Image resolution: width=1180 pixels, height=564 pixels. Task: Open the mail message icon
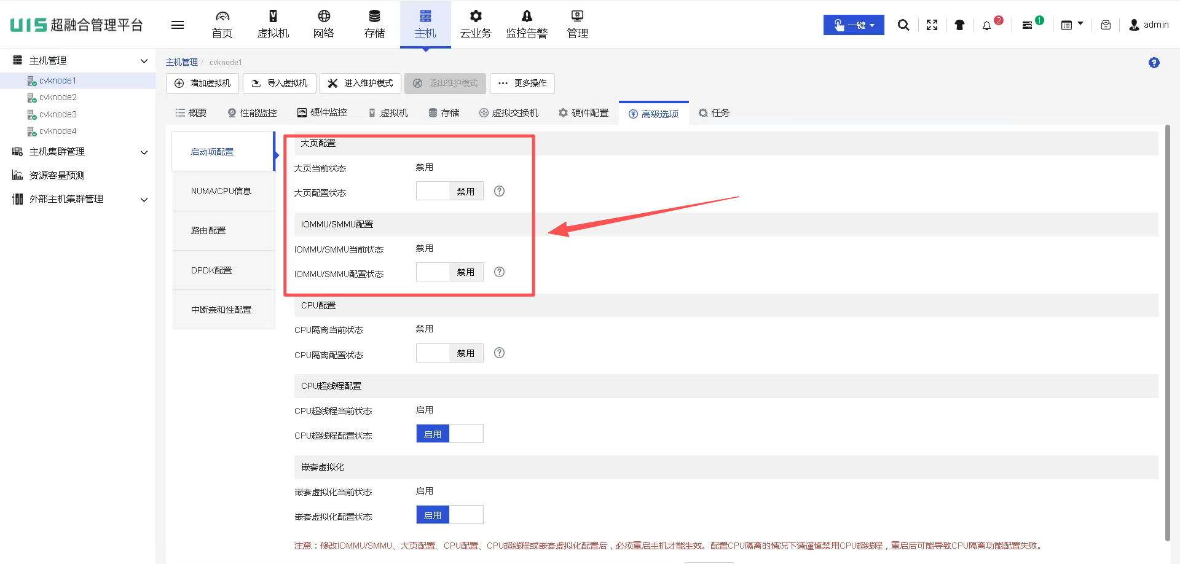point(1106,25)
